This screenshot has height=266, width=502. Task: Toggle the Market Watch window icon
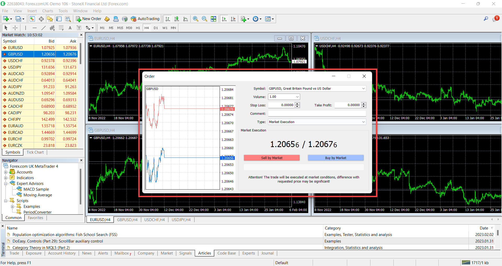(x=32, y=19)
